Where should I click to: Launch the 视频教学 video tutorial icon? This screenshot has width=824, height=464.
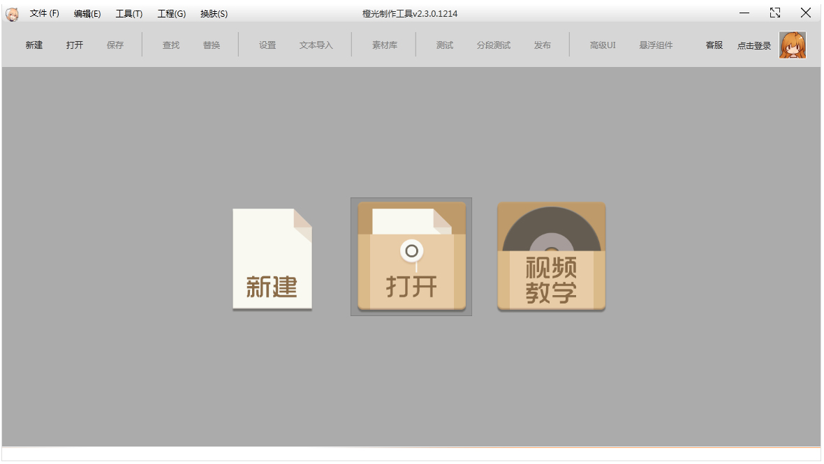[x=551, y=256]
